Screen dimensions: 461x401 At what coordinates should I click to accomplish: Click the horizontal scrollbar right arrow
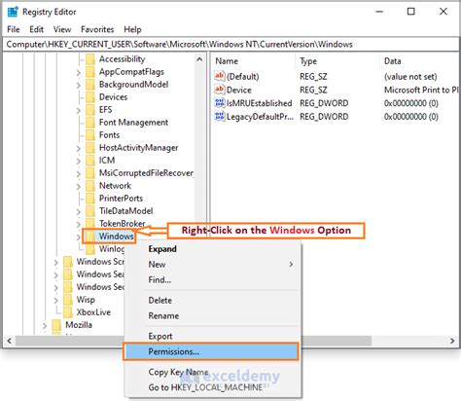coord(452,341)
